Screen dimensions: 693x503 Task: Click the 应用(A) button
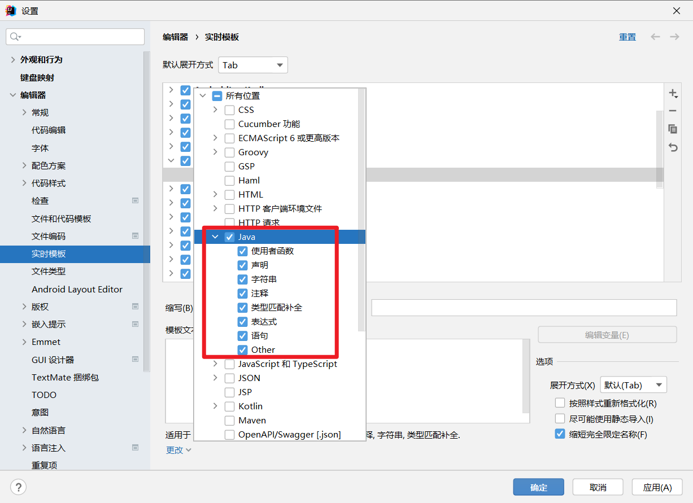[657, 487]
